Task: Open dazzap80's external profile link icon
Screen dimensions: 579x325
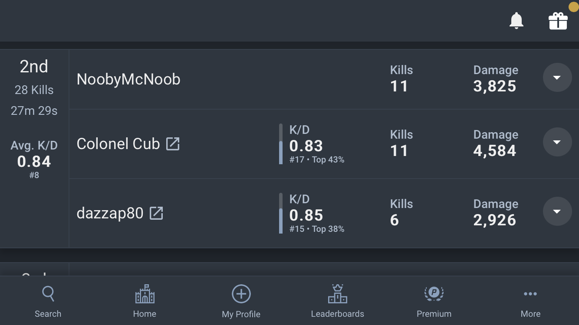Action: pos(156,213)
